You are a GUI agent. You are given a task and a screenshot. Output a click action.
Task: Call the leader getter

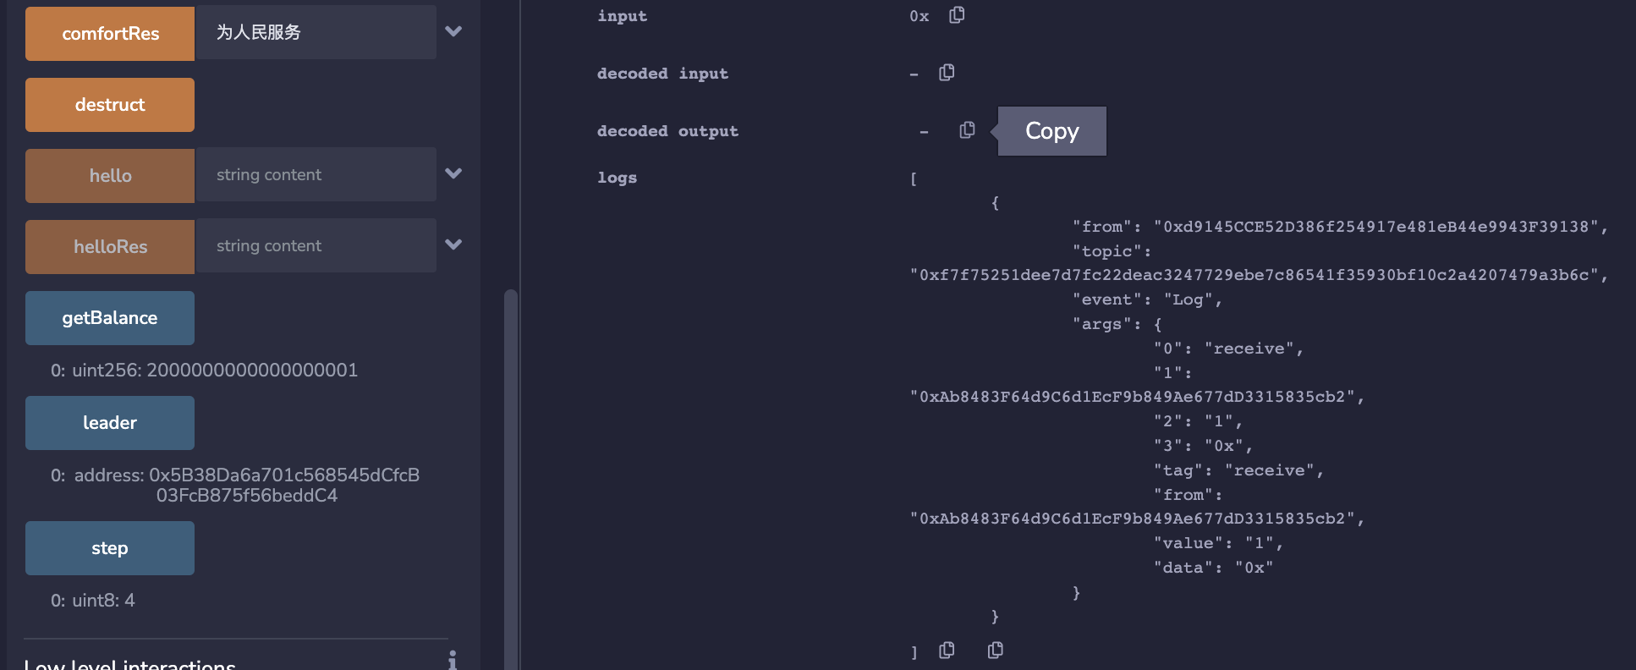pos(110,423)
